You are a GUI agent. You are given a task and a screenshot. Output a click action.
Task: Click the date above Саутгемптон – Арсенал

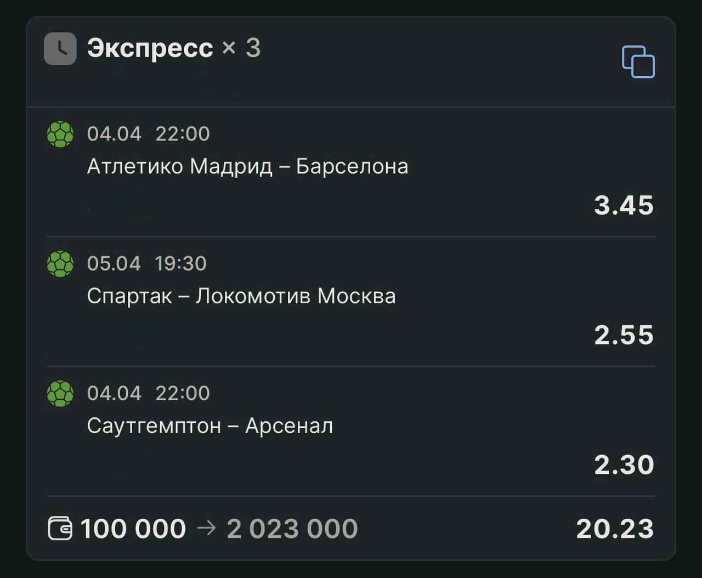pyautogui.click(x=149, y=393)
